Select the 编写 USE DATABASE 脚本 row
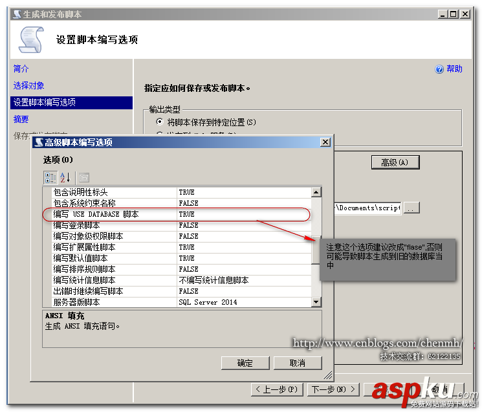 coord(181,214)
